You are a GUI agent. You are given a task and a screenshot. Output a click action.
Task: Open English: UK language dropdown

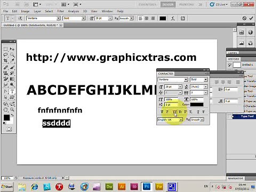[181, 119]
